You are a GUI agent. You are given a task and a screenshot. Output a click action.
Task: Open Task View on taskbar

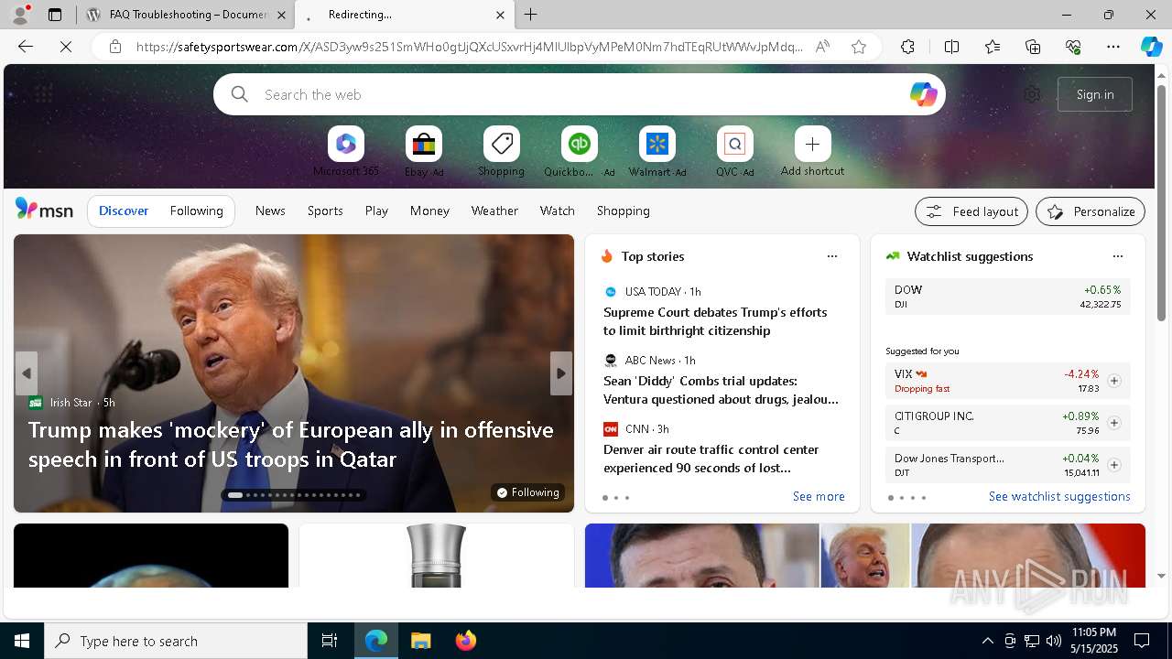click(330, 641)
